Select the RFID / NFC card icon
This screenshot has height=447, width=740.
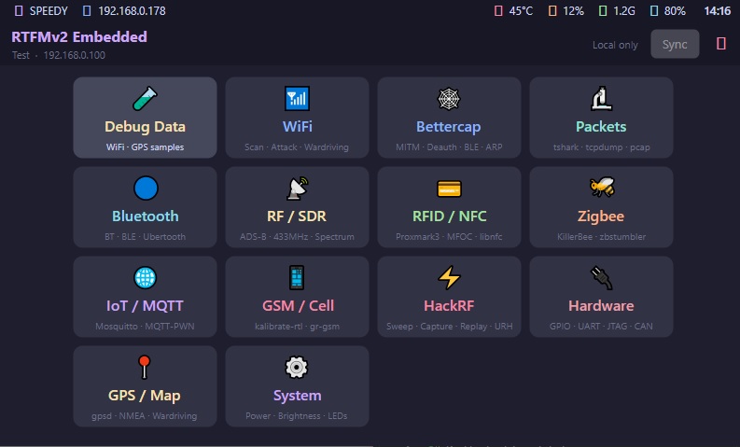[449, 189]
